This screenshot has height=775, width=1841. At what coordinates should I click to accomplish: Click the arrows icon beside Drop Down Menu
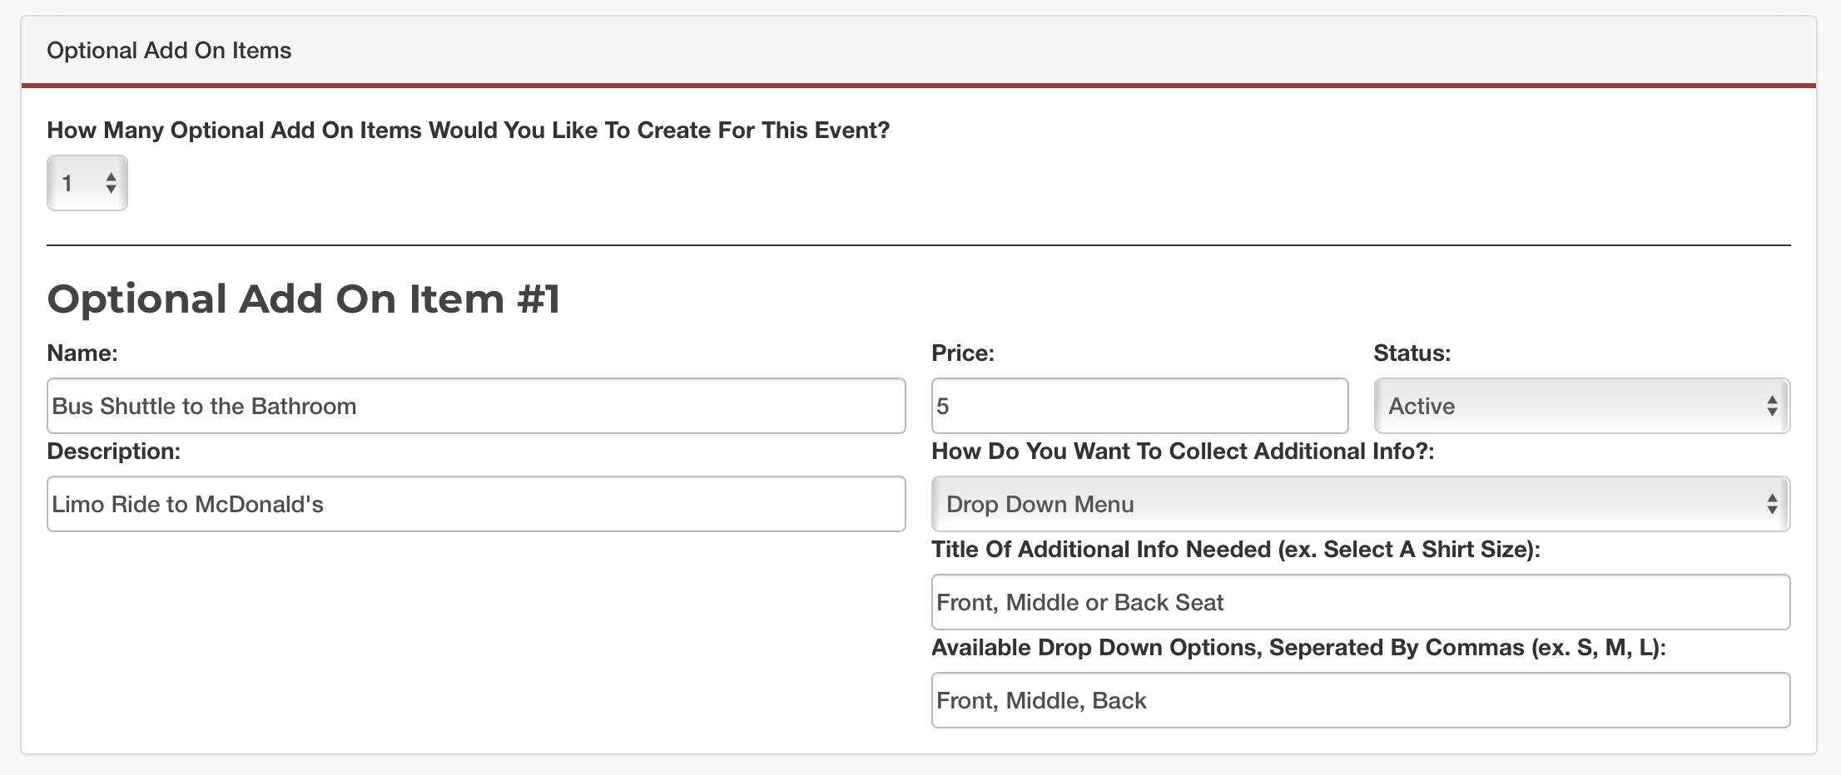pyautogui.click(x=1772, y=504)
